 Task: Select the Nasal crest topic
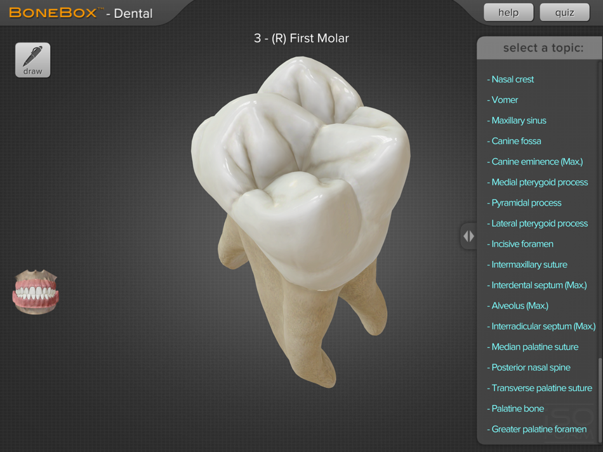(510, 79)
